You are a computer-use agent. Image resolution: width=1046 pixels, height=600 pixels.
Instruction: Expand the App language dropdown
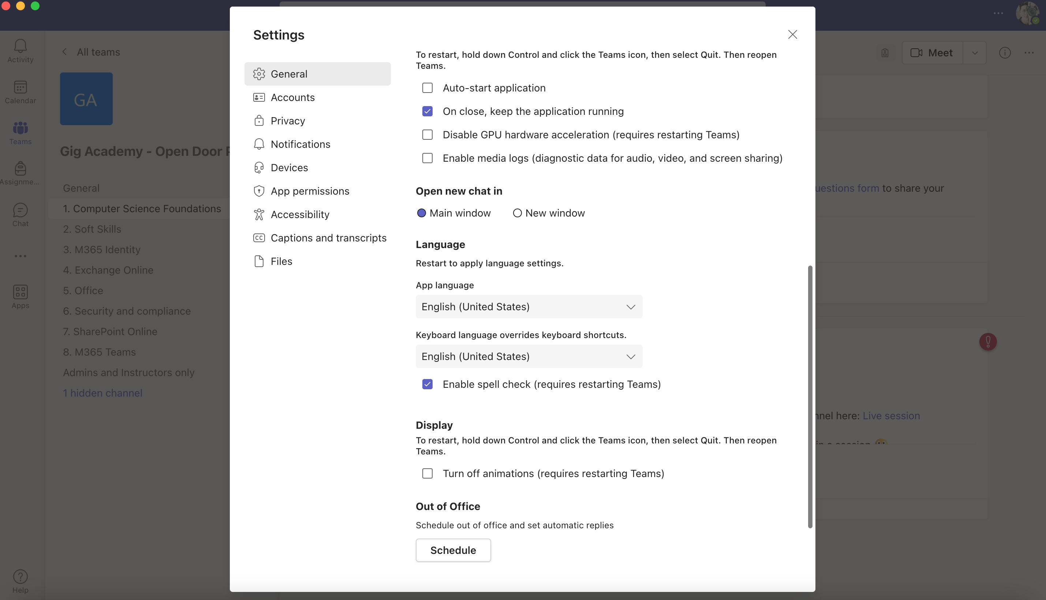coord(529,307)
